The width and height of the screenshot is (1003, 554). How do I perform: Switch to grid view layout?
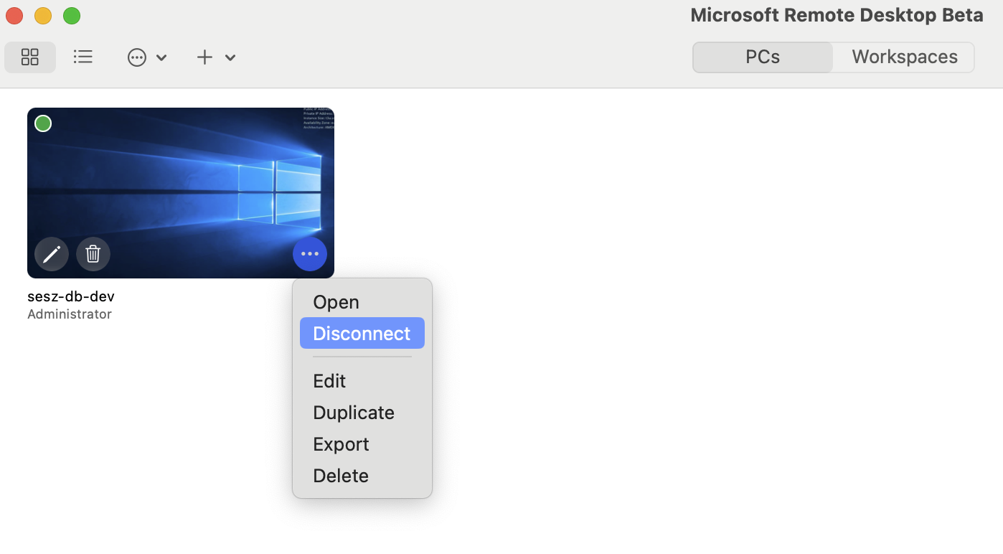(30, 57)
